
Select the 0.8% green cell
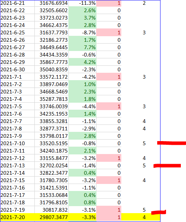pos(82,202)
